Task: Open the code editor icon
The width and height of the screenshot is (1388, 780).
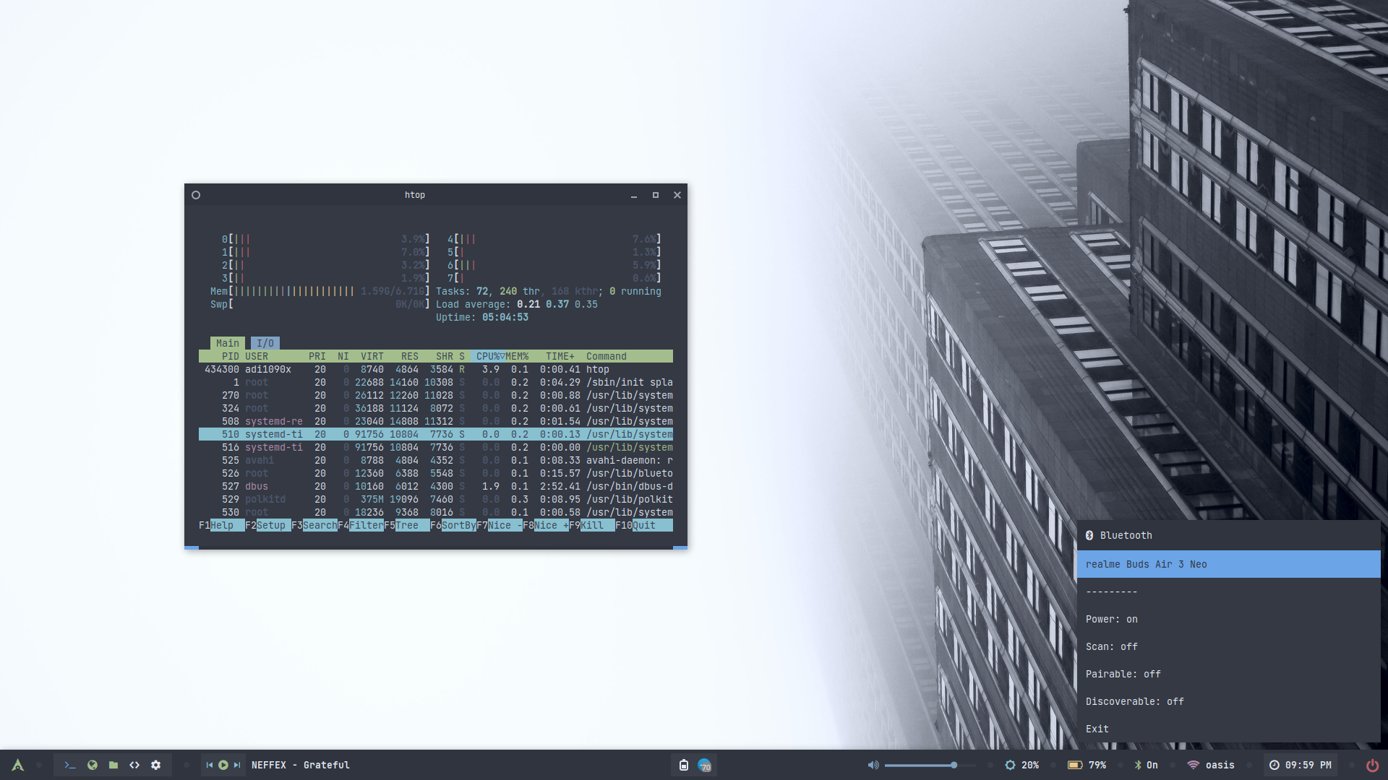Action: [x=134, y=765]
